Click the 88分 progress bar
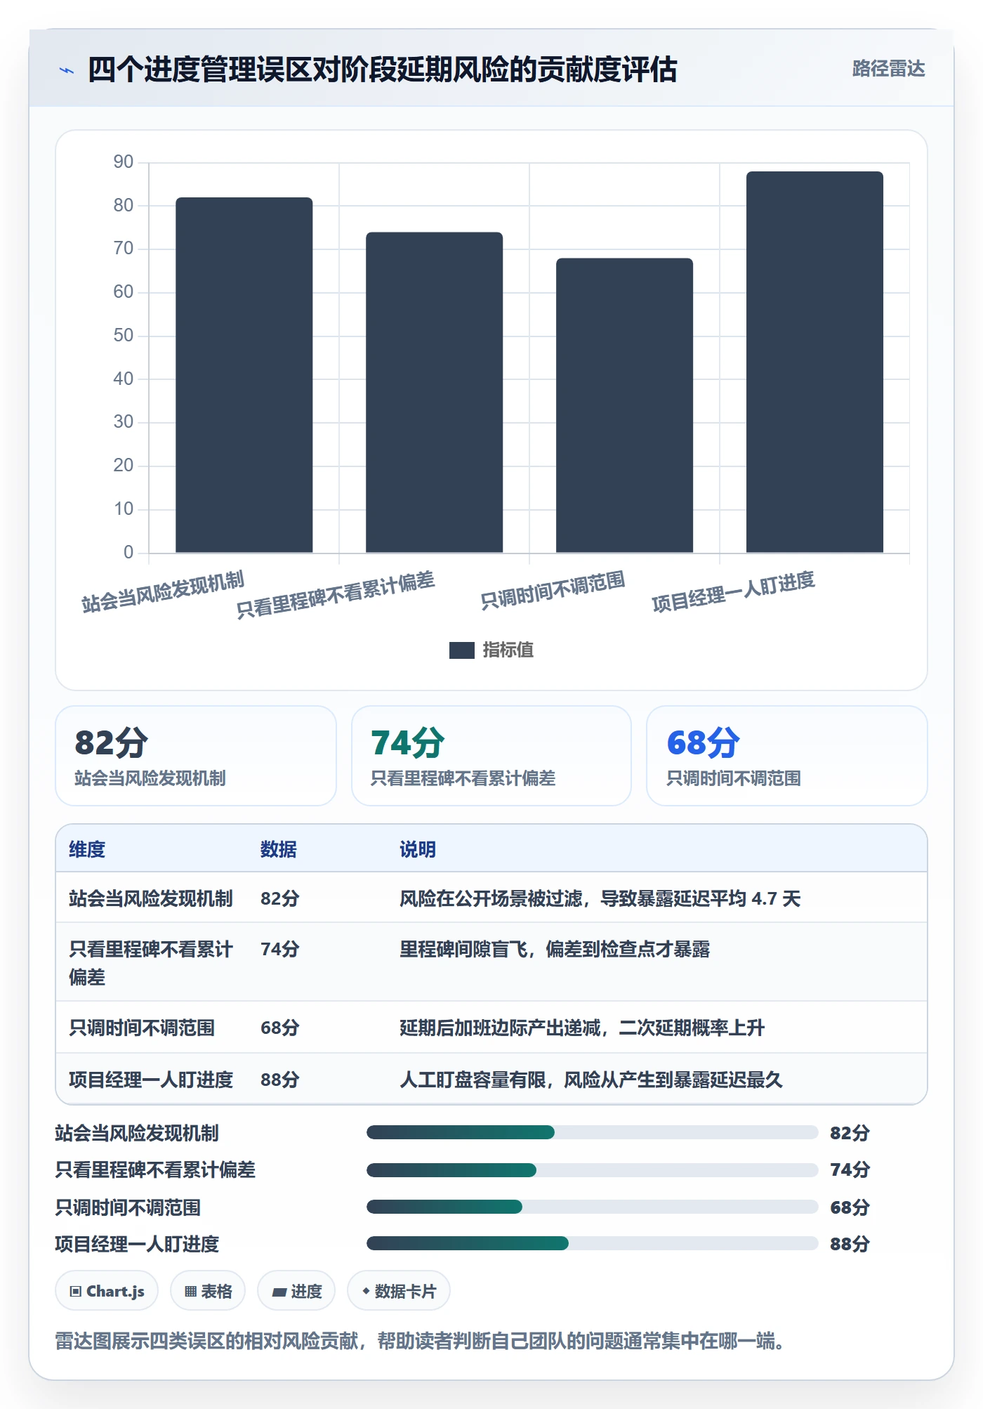 click(592, 1243)
